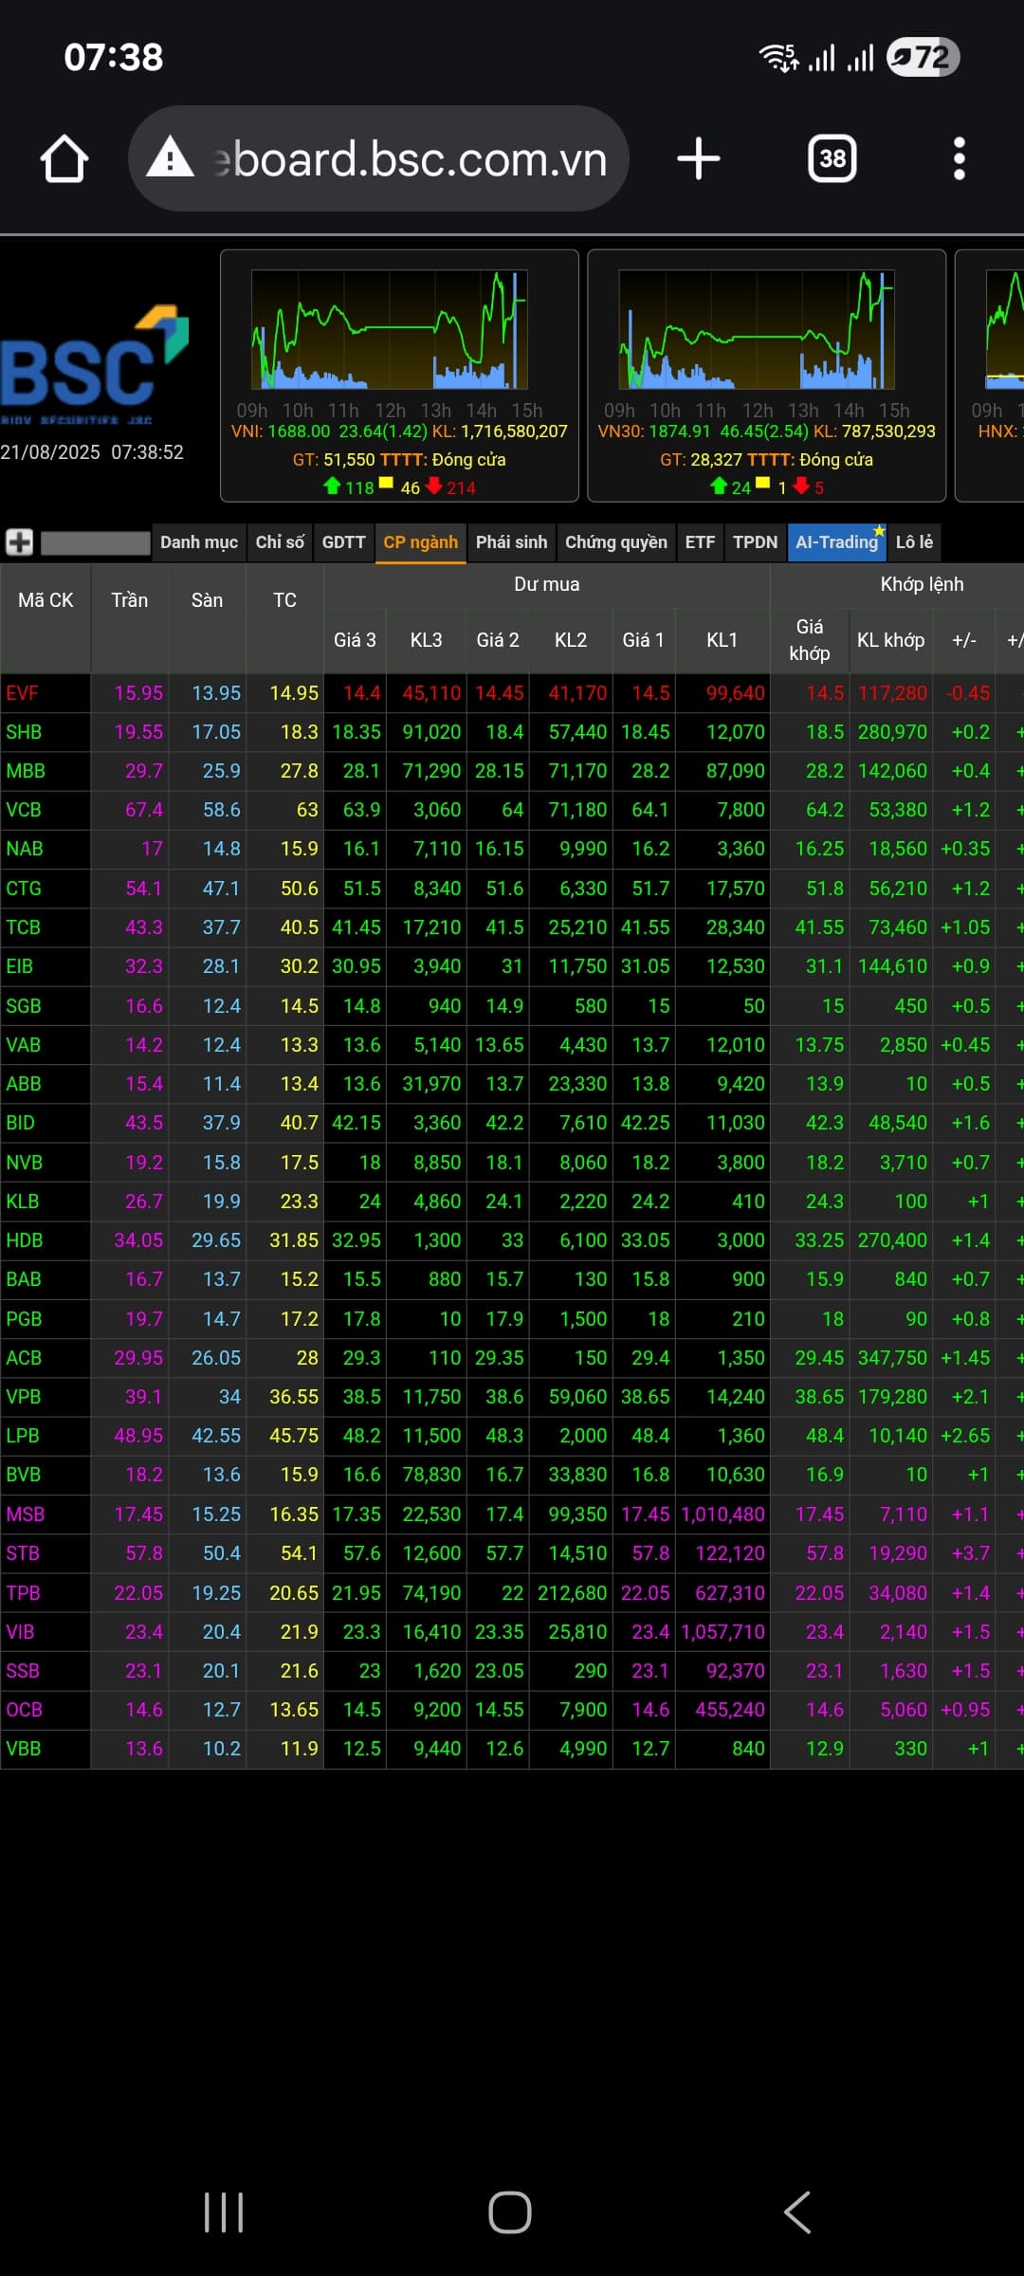Image resolution: width=1024 pixels, height=2276 pixels.
Task: Click the KL khớp column header
Action: coord(890,640)
